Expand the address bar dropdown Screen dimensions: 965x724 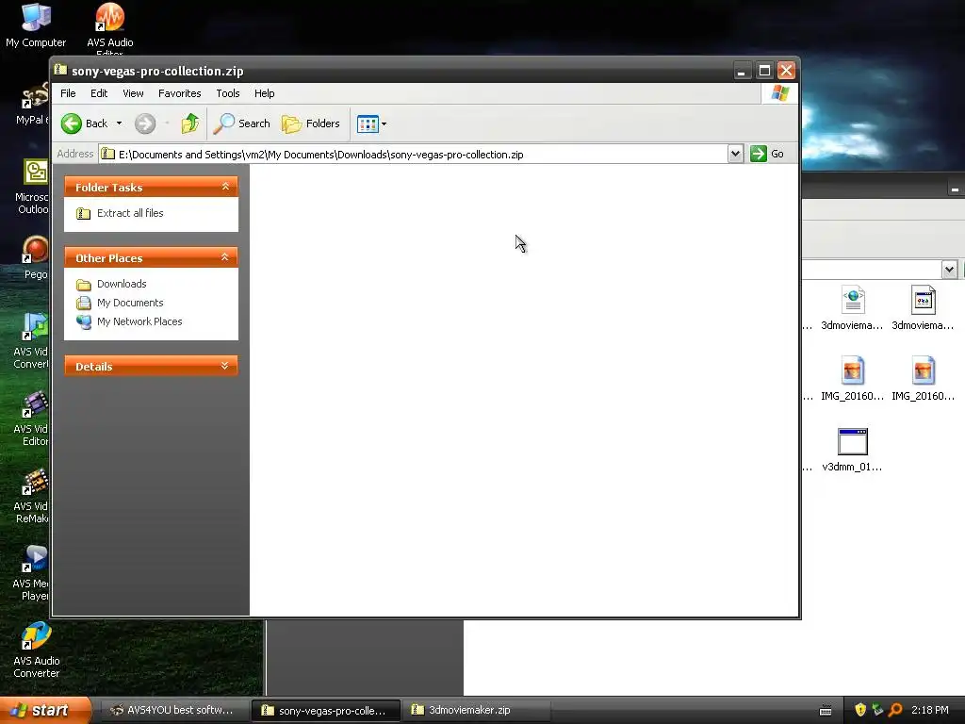tap(735, 154)
